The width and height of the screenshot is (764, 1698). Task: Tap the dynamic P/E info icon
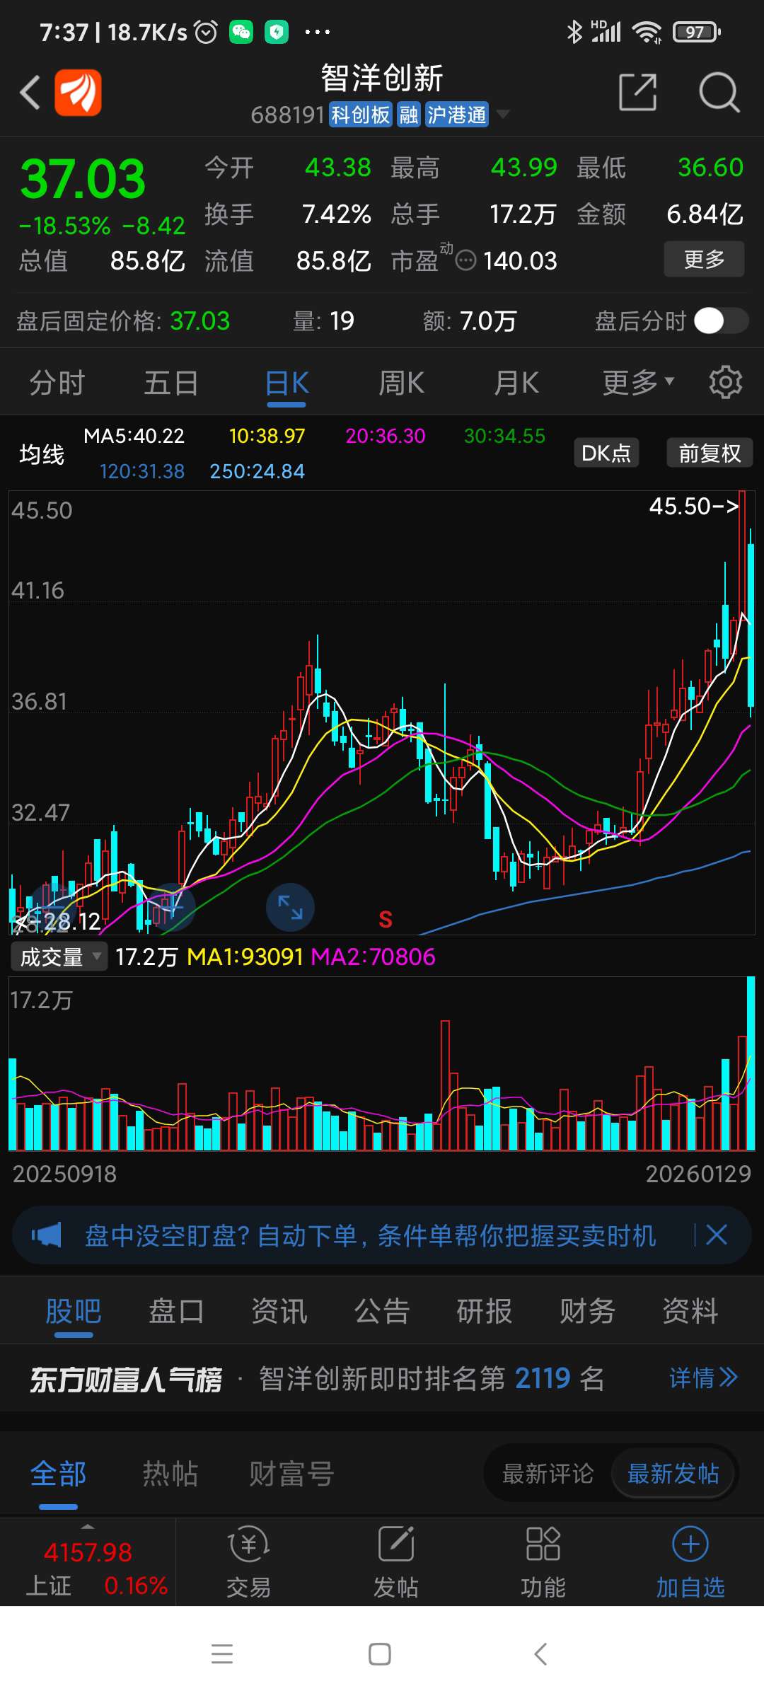point(465,261)
